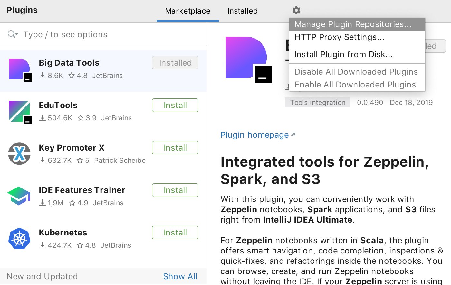Click the version number 0.0.490
The width and height of the screenshot is (451, 285).
point(370,102)
